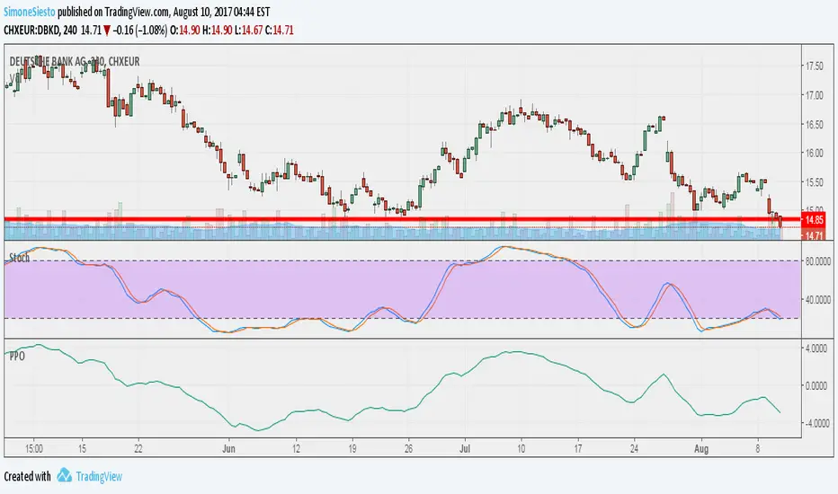The image size is (838, 494).
Task: Click the 15:00 time axis label
Action: click(33, 448)
